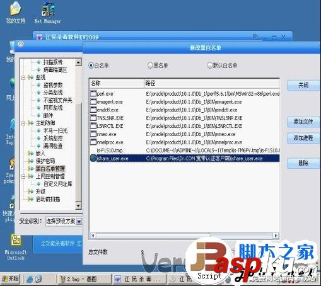Screen dimensions: 321x286
Task: Click the horizontal scrollbar thumb in file list
Action: tap(153, 236)
